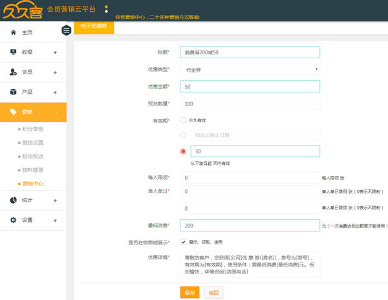Click the 统计 pie chart icon

coord(13,200)
